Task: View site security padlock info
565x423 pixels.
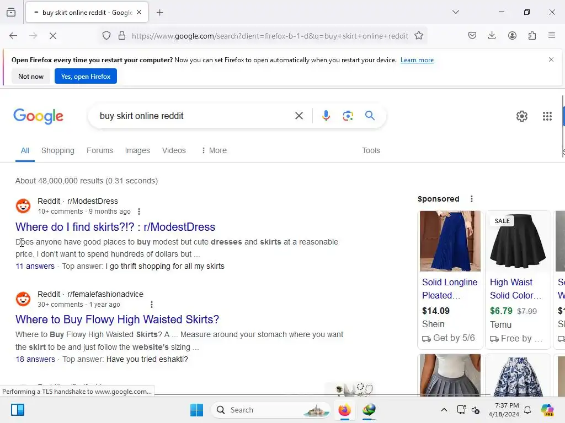Action: pos(122,36)
